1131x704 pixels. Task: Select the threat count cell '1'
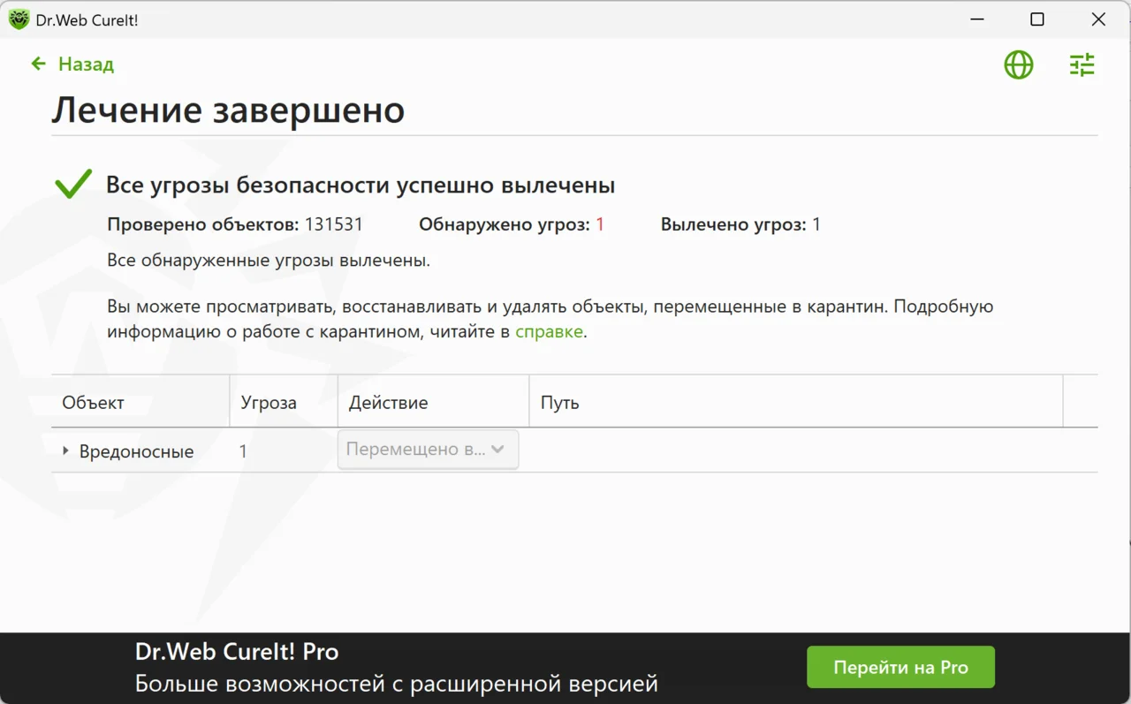click(x=243, y=451)
